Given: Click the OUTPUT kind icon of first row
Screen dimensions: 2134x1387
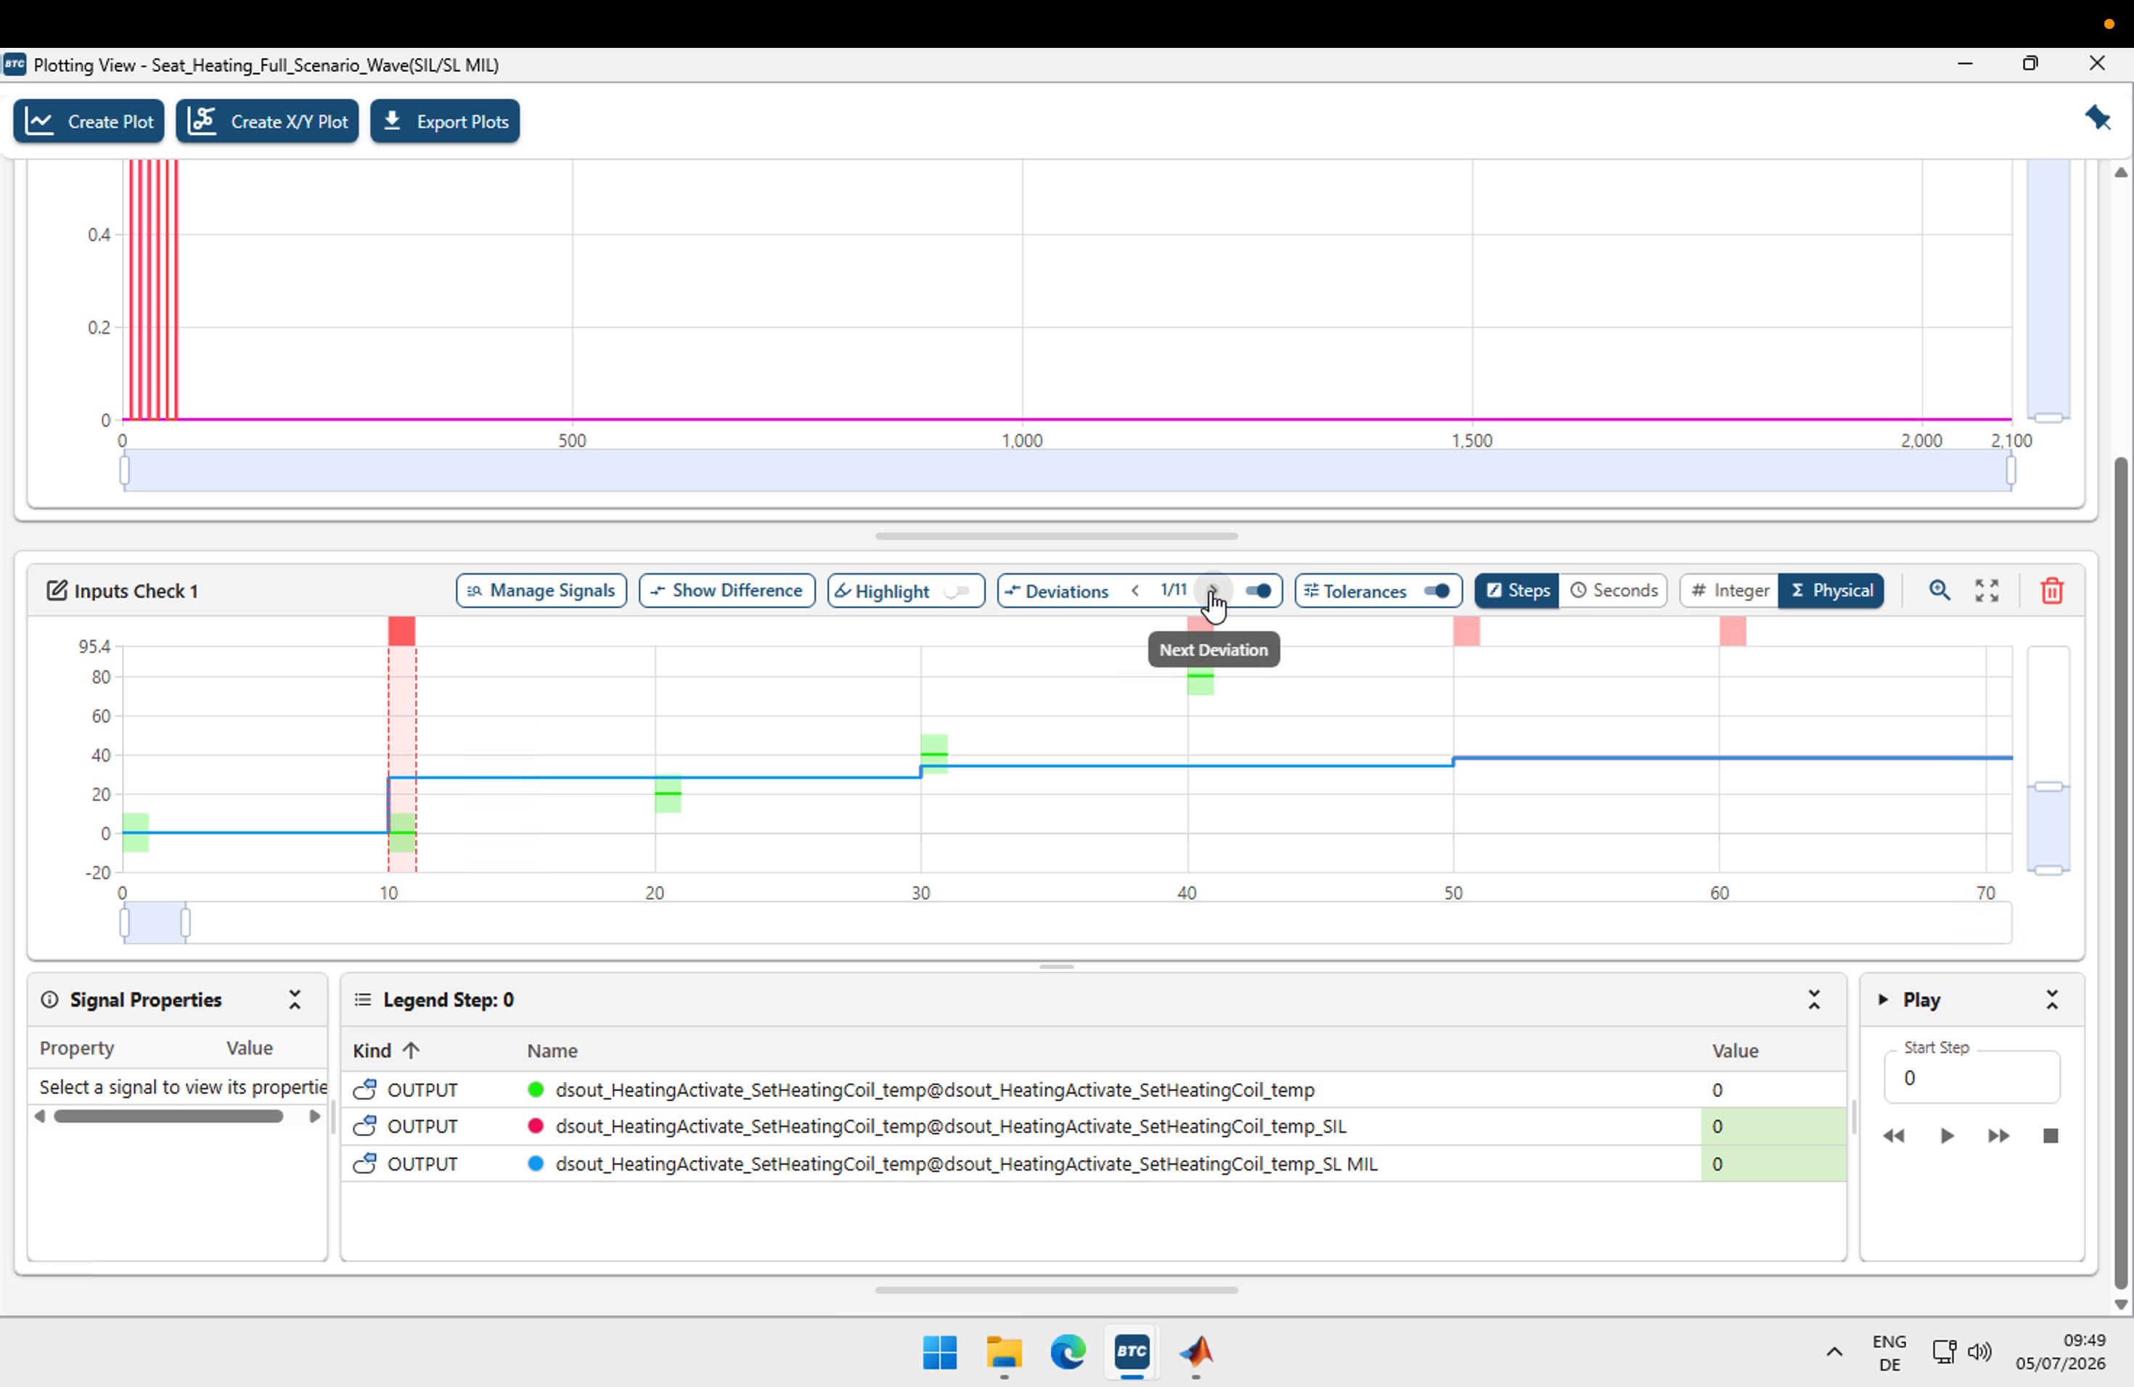Looking at the screenshot, I should point(364,1090).
